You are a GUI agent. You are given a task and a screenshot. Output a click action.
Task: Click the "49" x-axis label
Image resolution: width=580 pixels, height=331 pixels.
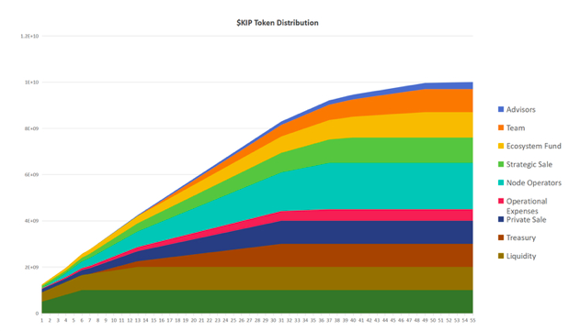tap(425, 320)
